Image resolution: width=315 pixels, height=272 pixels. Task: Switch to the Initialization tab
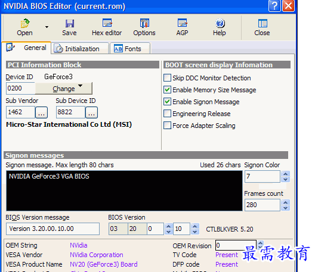(80, 49)
